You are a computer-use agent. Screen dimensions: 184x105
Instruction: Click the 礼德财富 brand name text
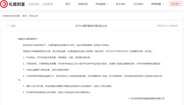click(17, 4)
